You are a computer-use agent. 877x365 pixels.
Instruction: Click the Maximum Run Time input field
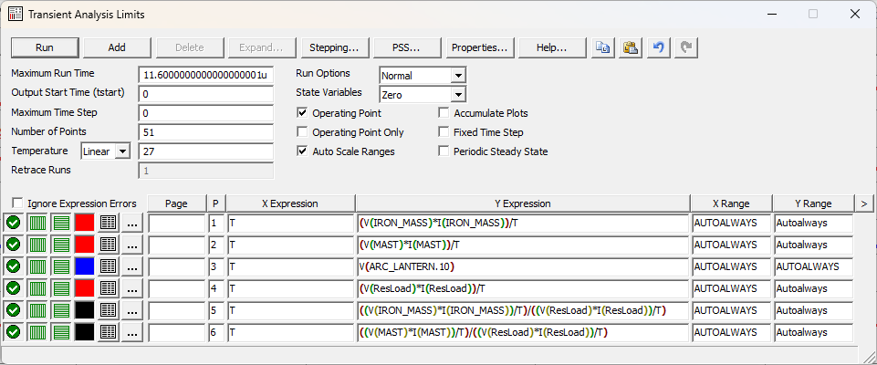[205, 75]
